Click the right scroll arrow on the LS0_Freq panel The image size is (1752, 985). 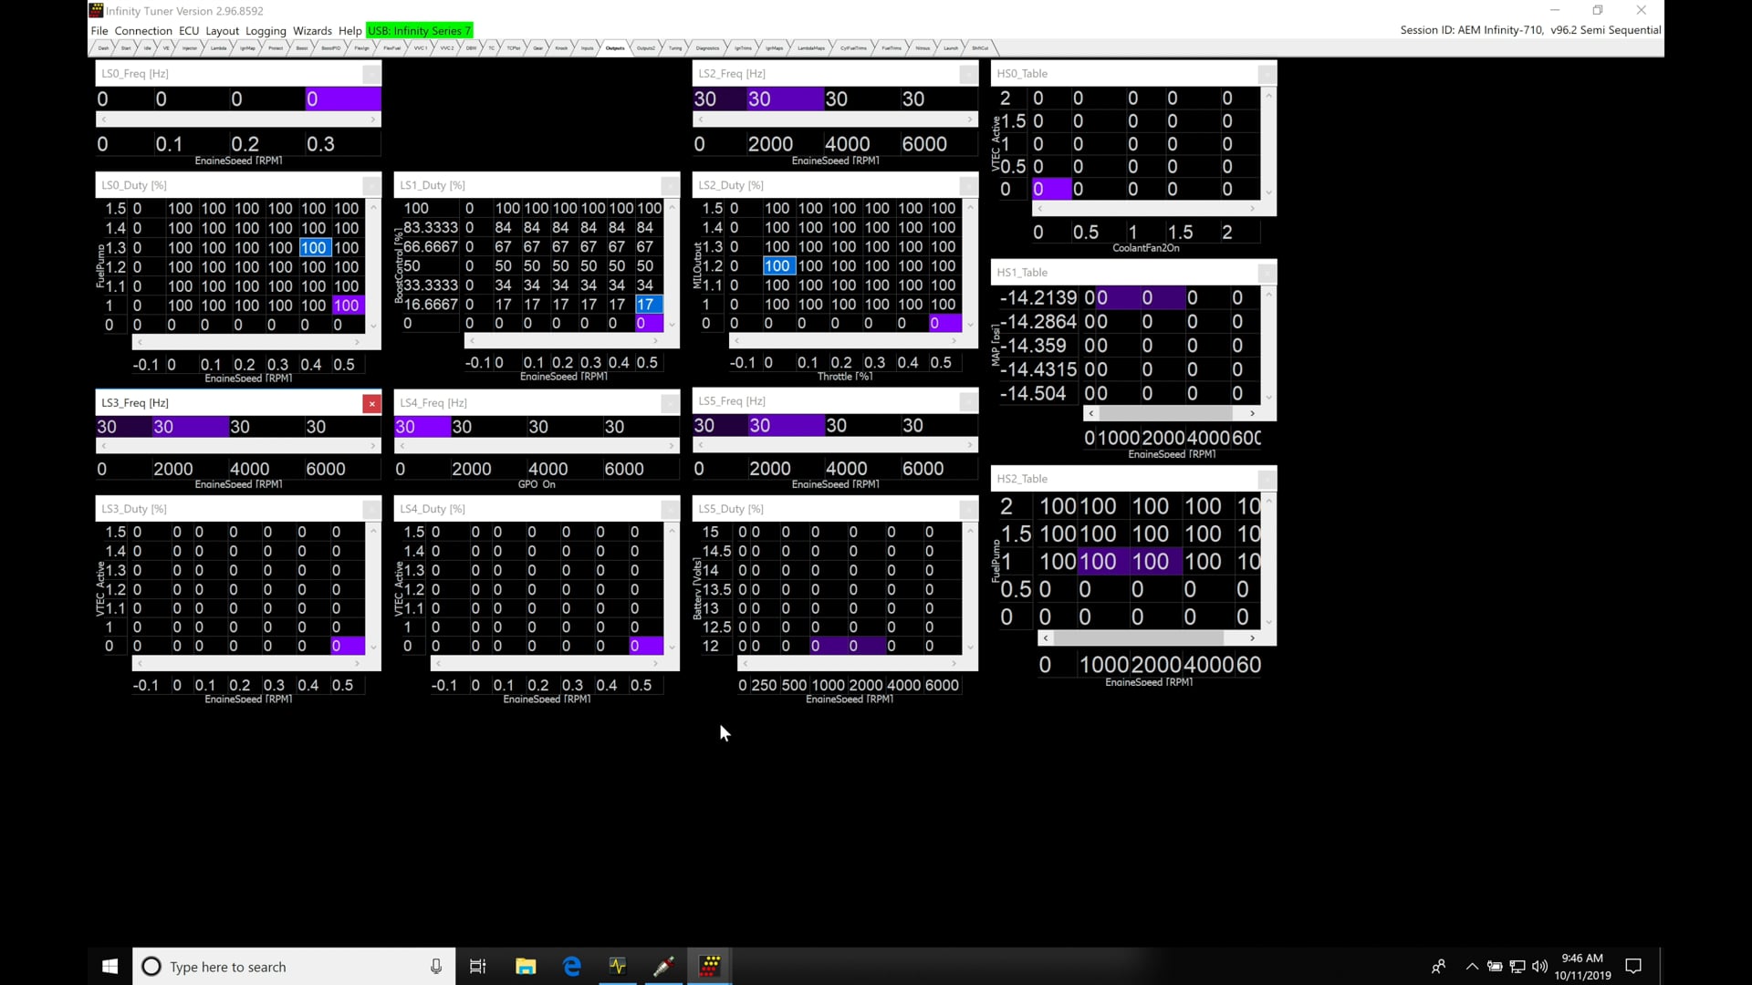[372, 119]
